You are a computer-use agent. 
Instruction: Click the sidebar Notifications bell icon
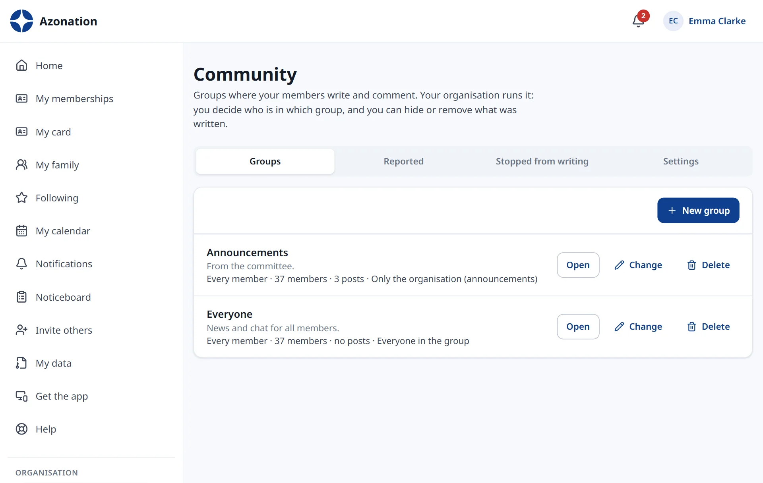(x=21, y=264)
